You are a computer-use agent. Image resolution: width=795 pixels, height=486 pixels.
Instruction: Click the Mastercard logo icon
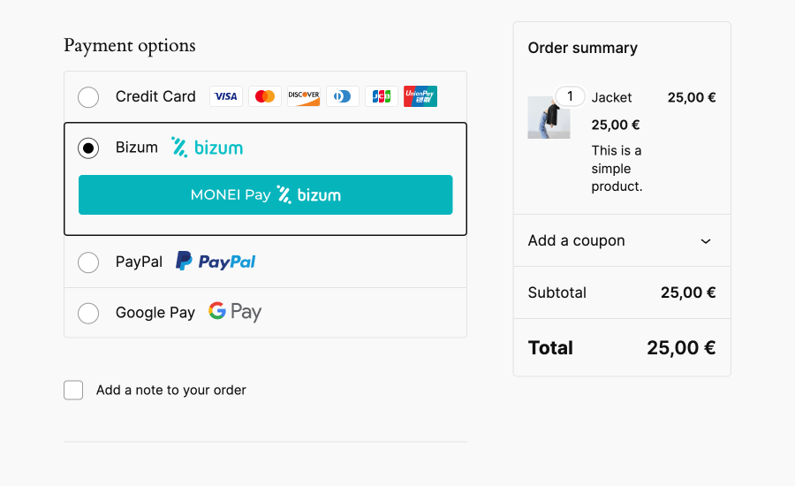(265, 96)
